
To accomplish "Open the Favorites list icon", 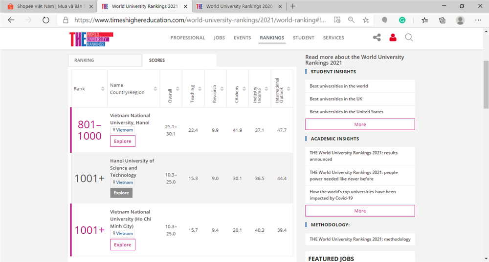I will 425,20.
